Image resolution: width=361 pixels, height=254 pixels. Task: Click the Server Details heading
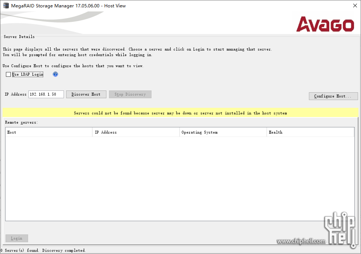click(x=19, y=37)
